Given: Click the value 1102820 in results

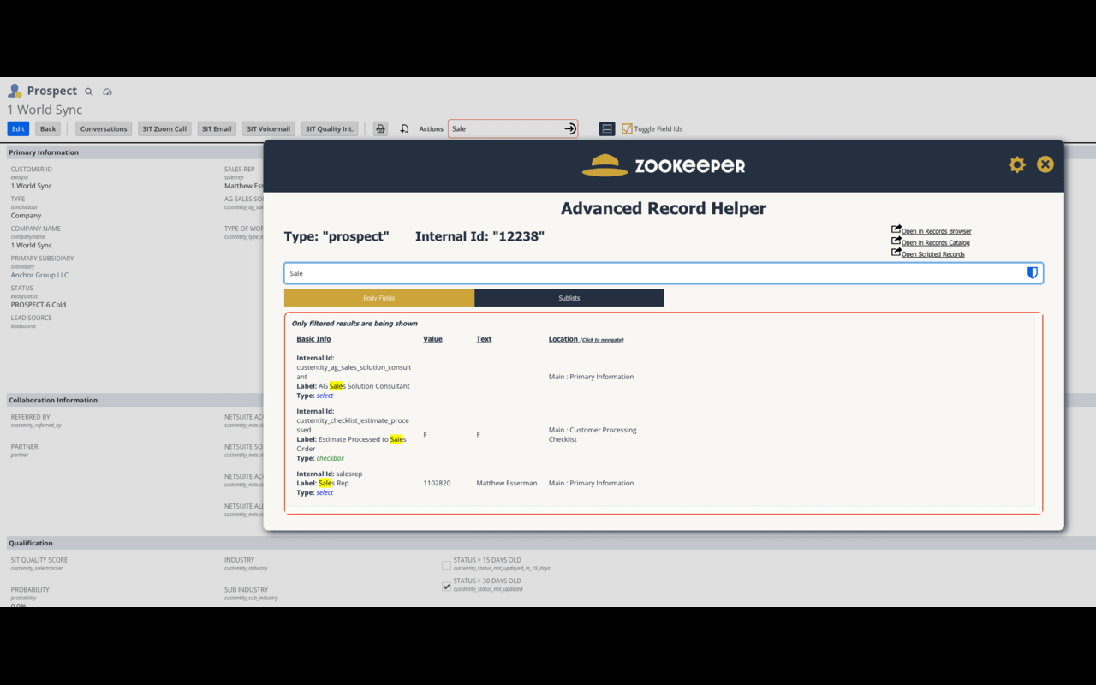Looking at the screenshot, I should click(x=437, y=483).
